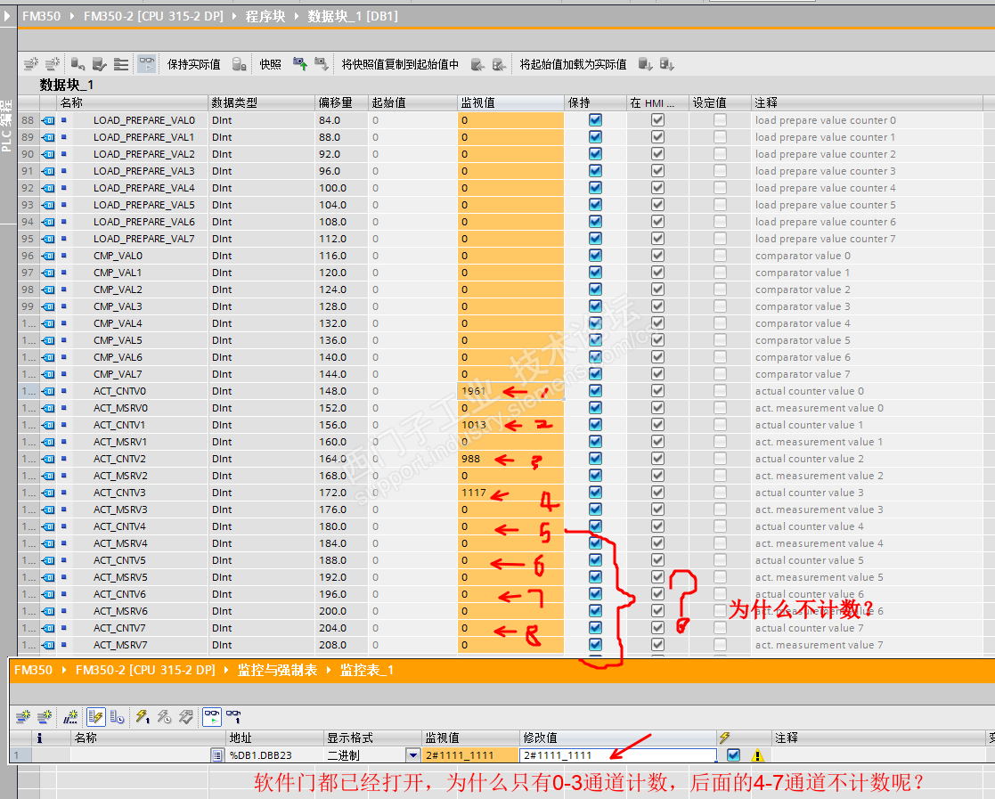Click the update interface check icon

click(x=100, y=63)
